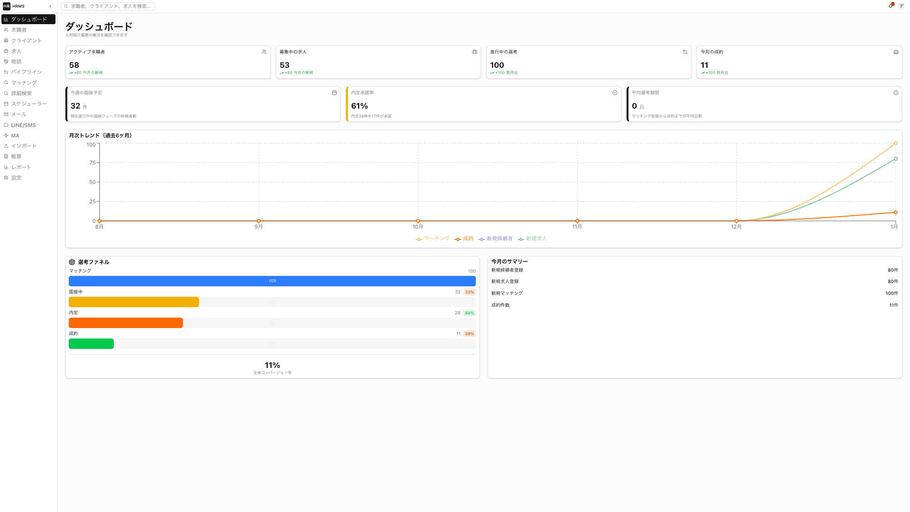Click the user avatar 'デ' icon
Image resolution: width=910 pixels, height=512 pixels.
pyautogui.click(x=901, y=6)
